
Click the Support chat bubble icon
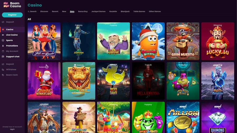3,57
